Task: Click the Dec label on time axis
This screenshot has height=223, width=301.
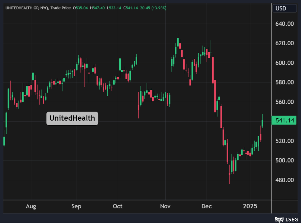Action: tap(207, 206)
